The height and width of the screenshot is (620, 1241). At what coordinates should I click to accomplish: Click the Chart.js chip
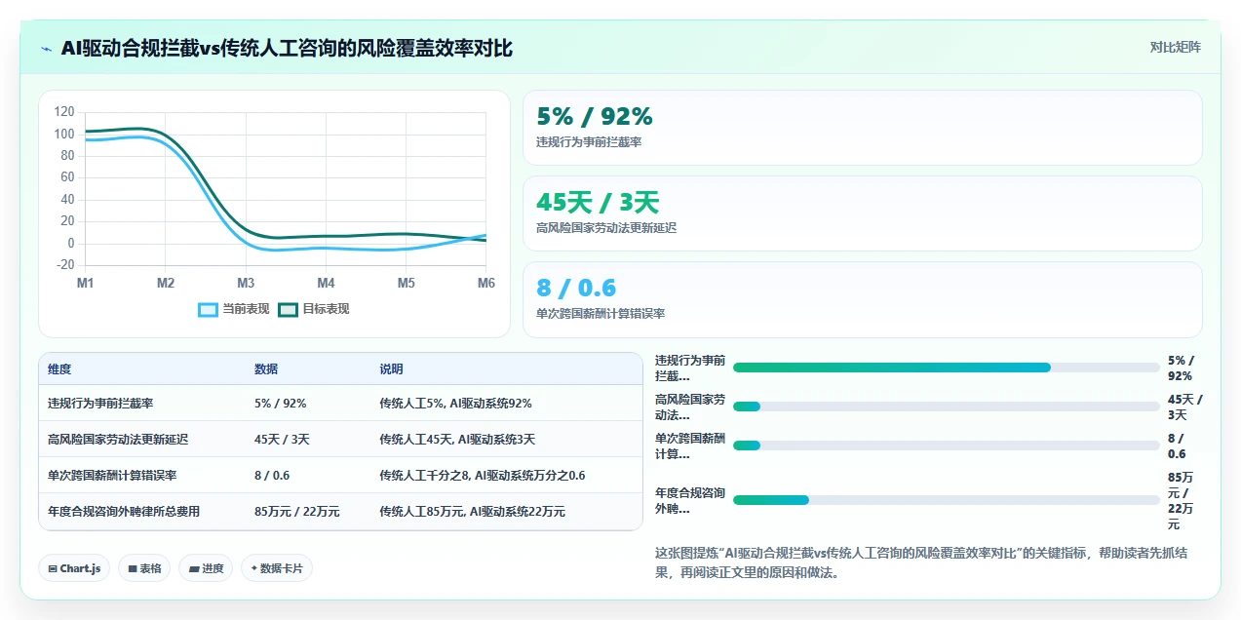click(74, 568)
